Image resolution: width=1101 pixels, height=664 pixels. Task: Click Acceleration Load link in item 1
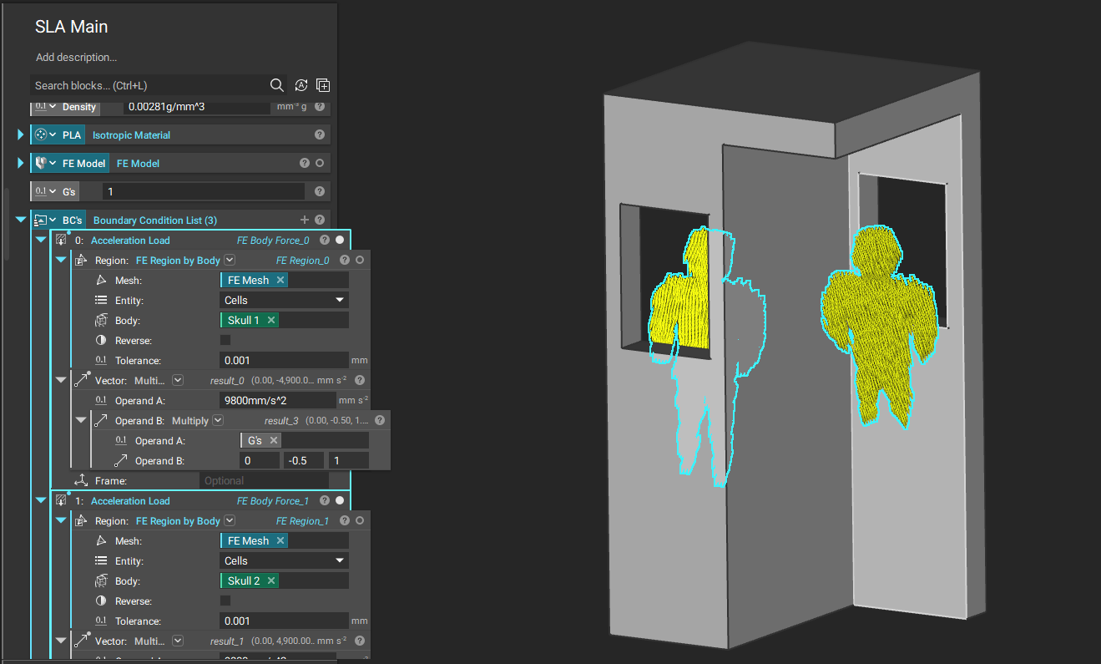(130, 501)
